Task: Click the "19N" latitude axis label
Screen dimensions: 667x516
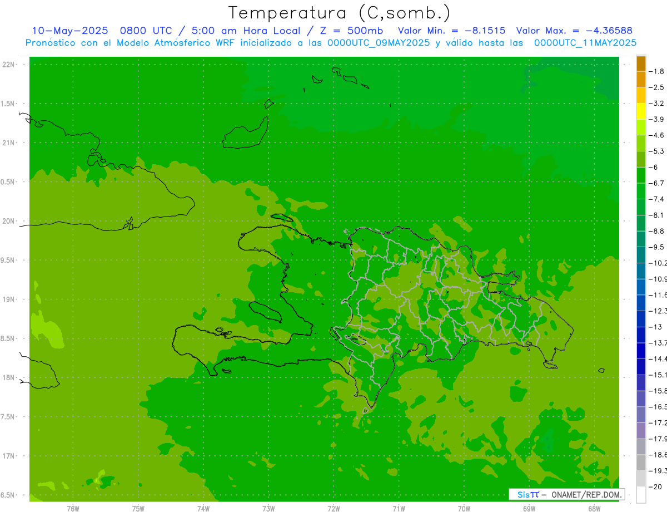Action: click(x=8, y=299)
